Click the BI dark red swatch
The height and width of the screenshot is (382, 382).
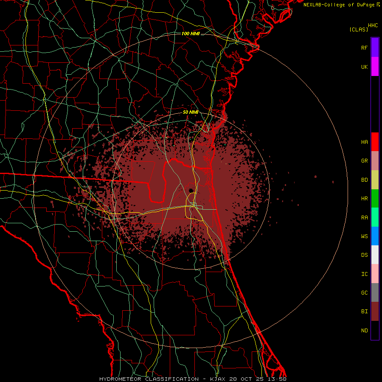375,312
